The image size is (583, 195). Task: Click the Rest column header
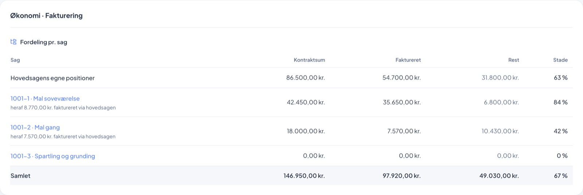coord(514,60)
